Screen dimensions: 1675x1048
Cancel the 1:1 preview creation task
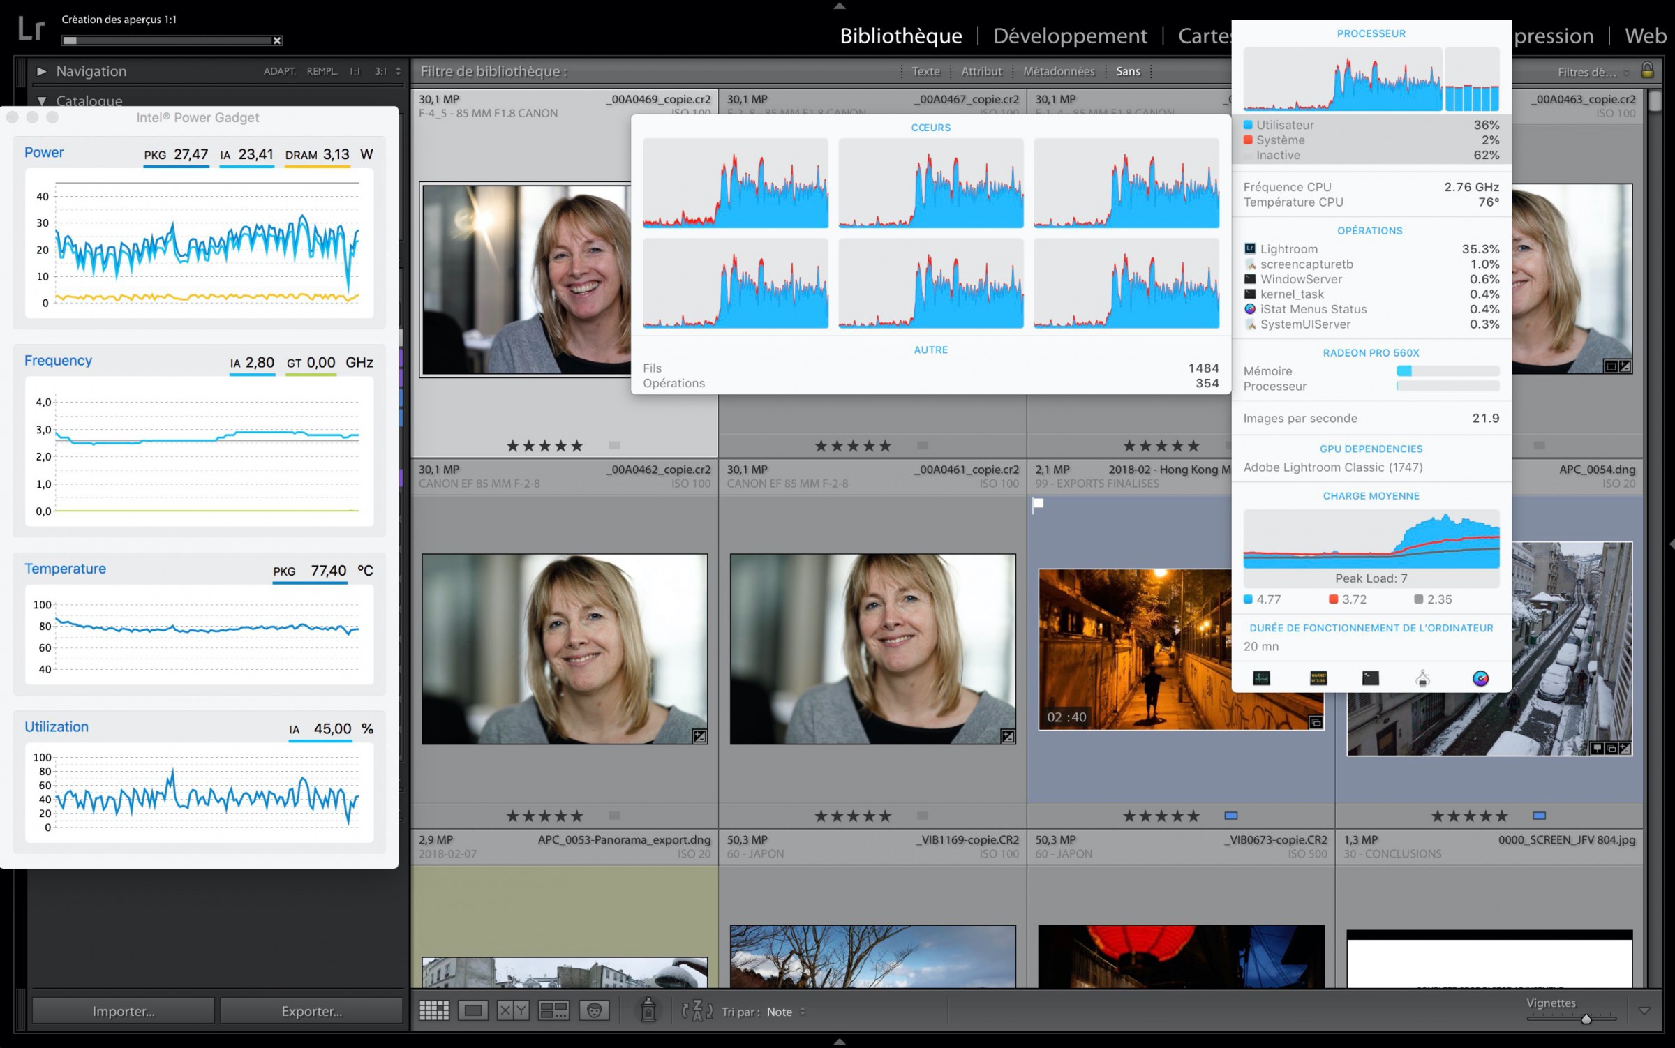277,40
